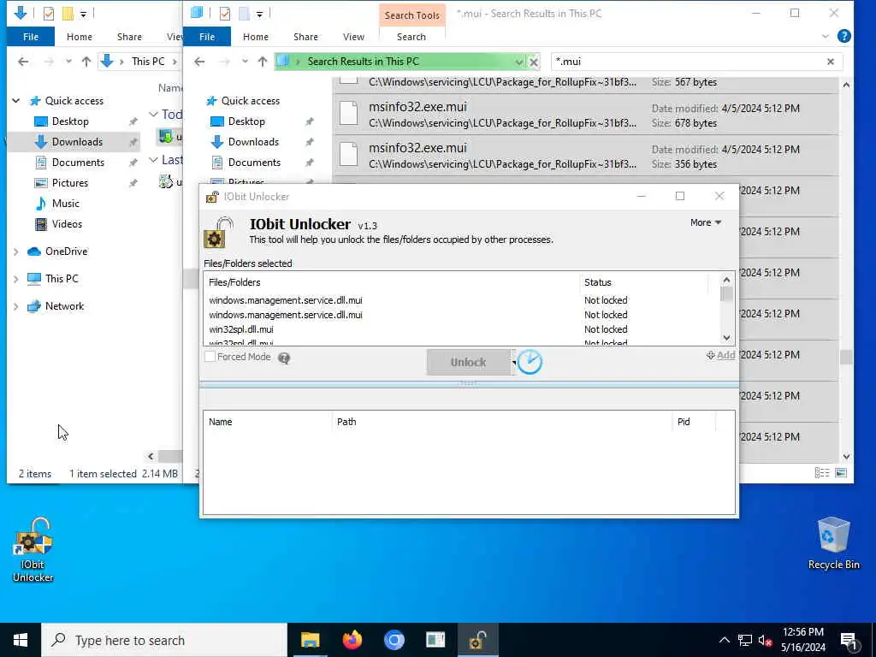The image size is (876, 657).
Task: Open the notification center icon
Action: click(849, 641)
